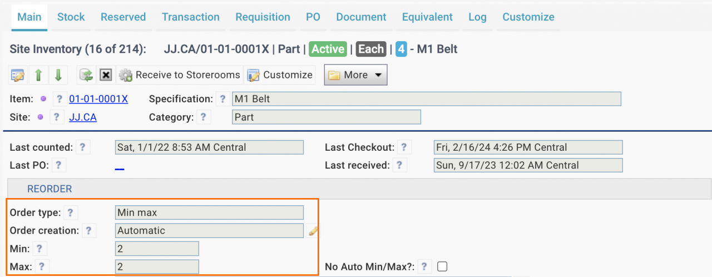Click the pencil icon beside Order creation

(x=314, y=230)
